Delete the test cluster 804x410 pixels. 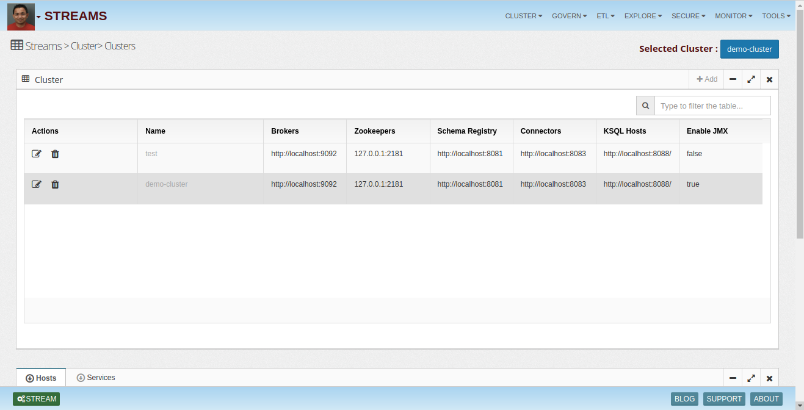[x=55, y=154]
